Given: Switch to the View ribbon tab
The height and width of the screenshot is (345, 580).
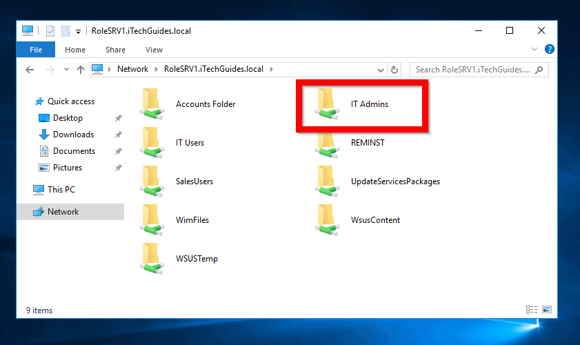Looking at the screenshot, I should coord(154,50).
